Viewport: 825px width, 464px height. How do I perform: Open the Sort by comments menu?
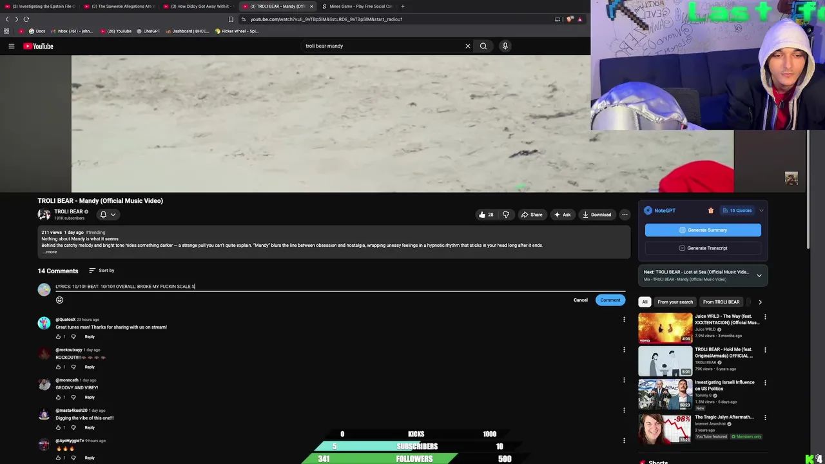[101, 271]
